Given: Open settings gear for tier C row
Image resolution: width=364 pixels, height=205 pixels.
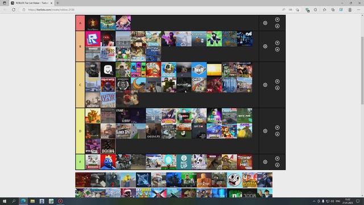Looking at the screenshot, I should point(265,85).
